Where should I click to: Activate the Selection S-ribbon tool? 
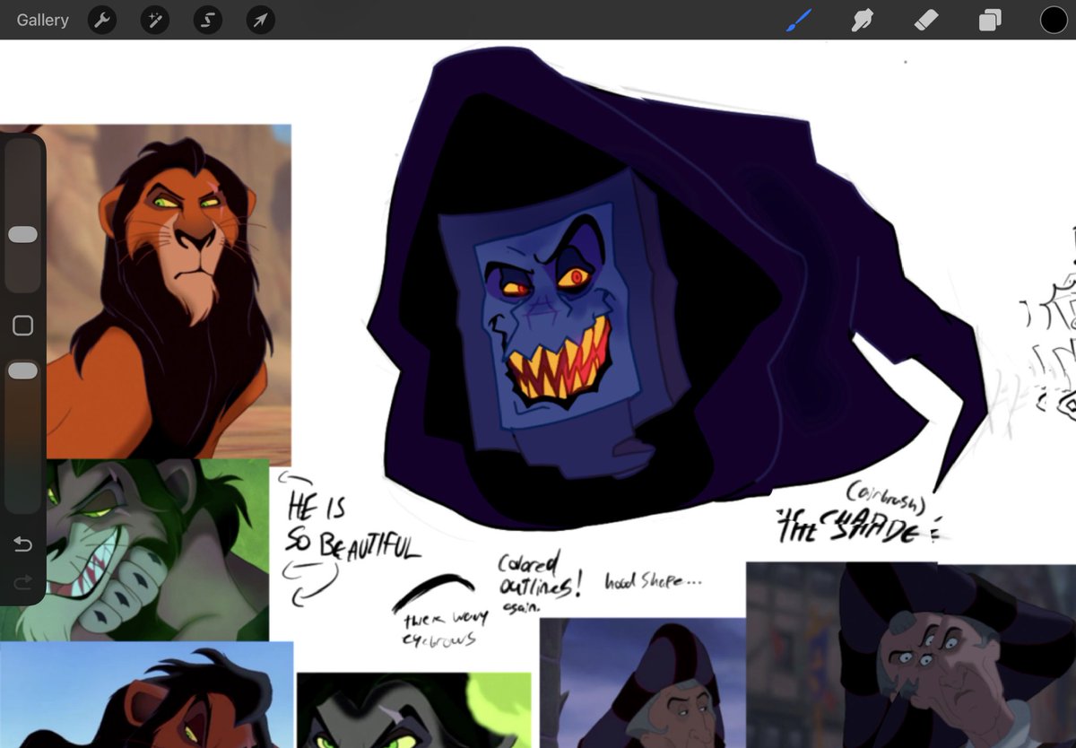tap(208, 20)
